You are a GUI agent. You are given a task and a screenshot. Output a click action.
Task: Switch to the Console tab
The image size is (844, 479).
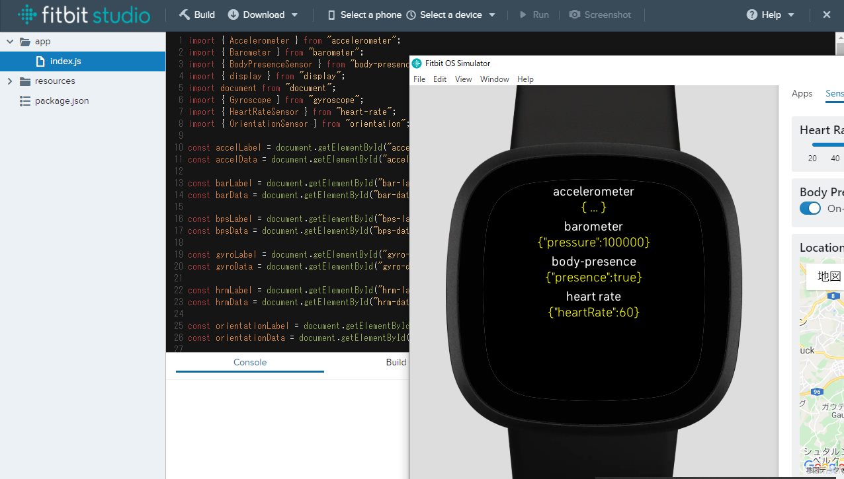click(x=250, y=362)
